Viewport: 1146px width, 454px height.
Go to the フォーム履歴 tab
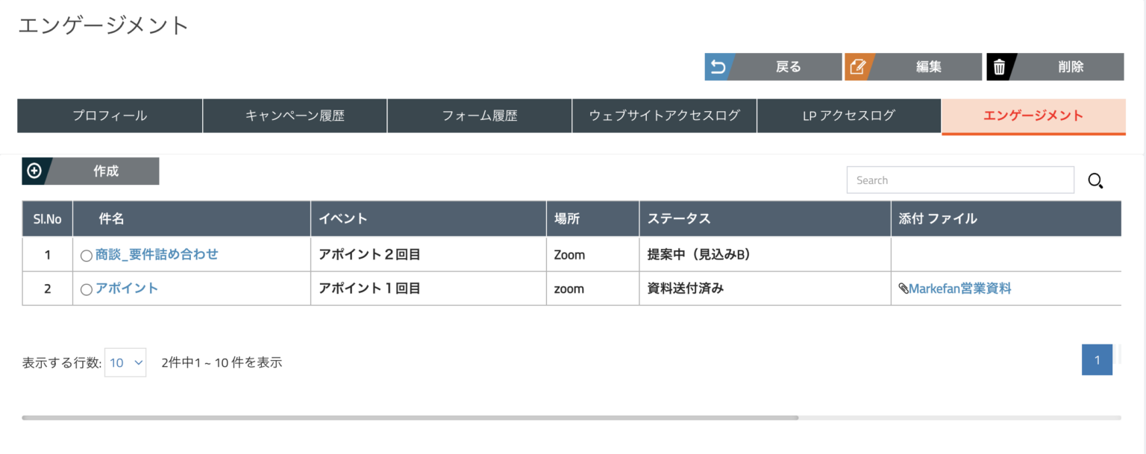[x=480, y=116]
